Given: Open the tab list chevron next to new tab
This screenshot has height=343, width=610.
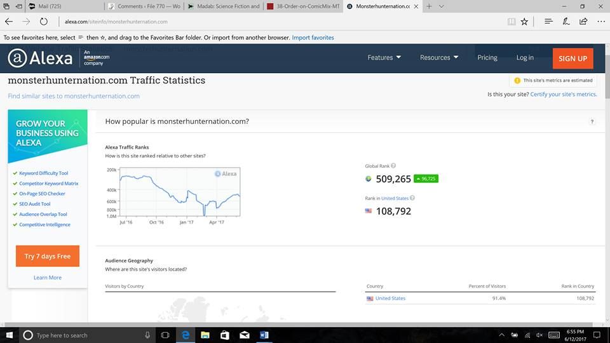Looking at the screenshot, I should coord(442,6).
